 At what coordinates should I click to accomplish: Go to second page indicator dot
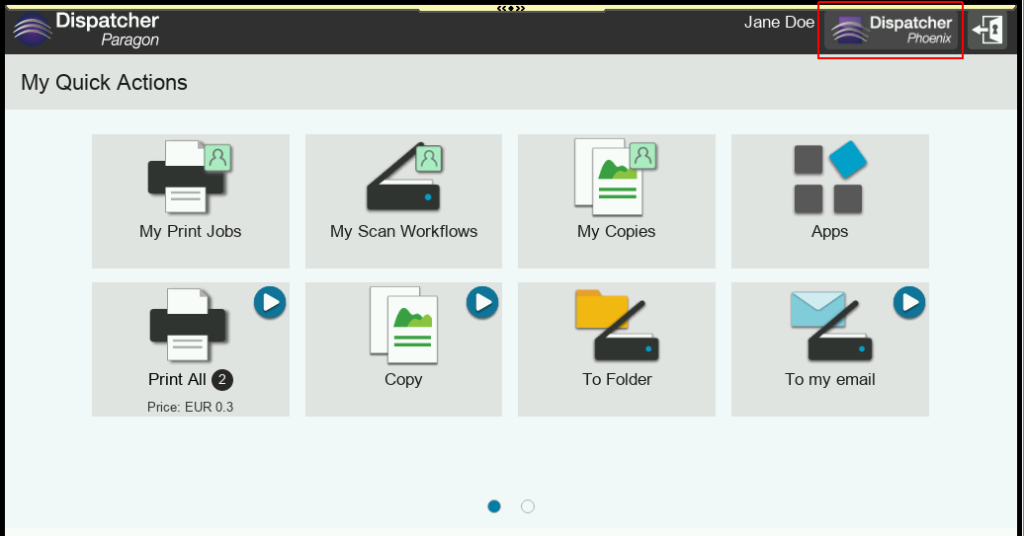528,506
